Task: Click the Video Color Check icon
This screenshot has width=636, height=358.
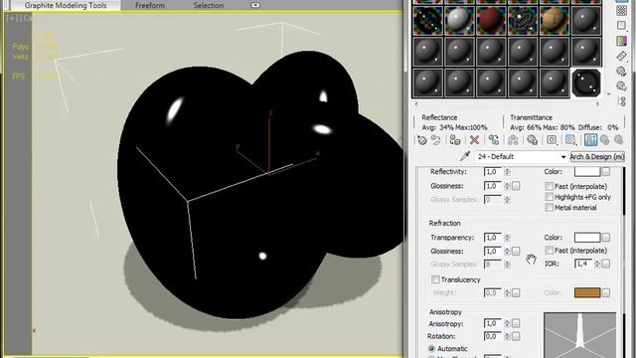Action: pyautogui.click(x=621, y=41)
